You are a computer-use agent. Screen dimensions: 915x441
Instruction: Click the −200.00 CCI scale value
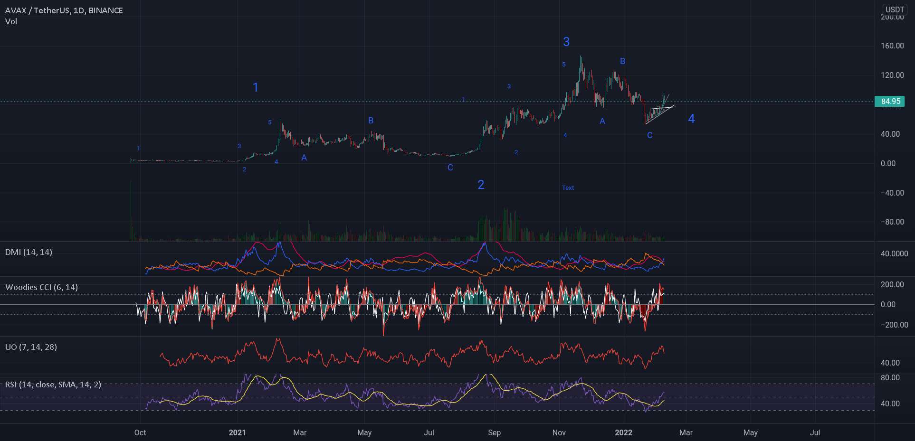tap(894, 325)
